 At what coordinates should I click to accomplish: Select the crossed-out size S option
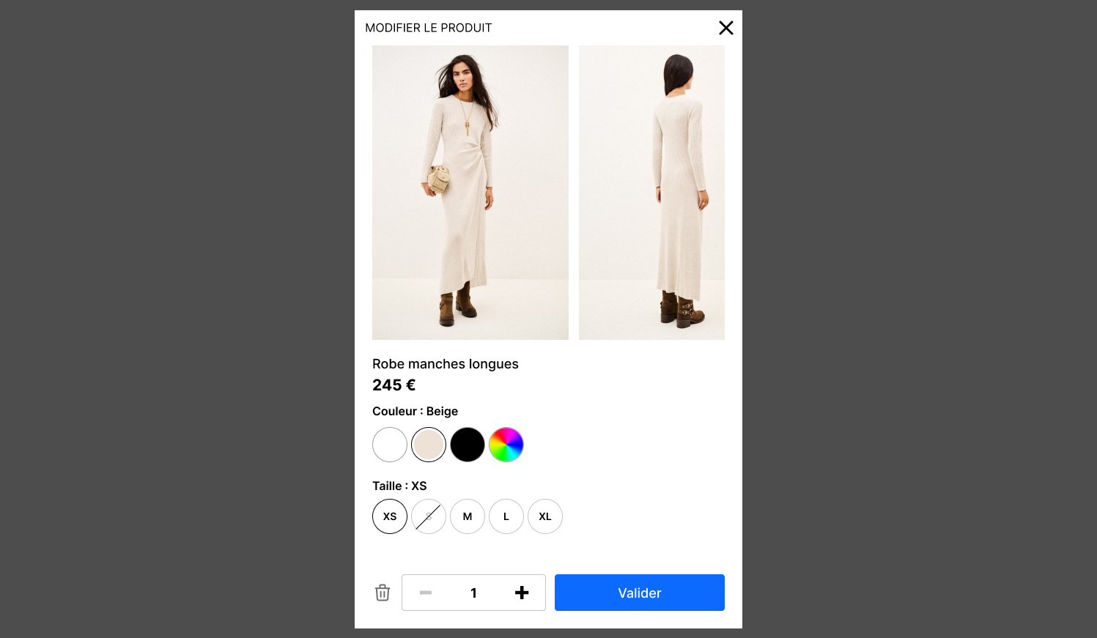(x=429, y=516)
